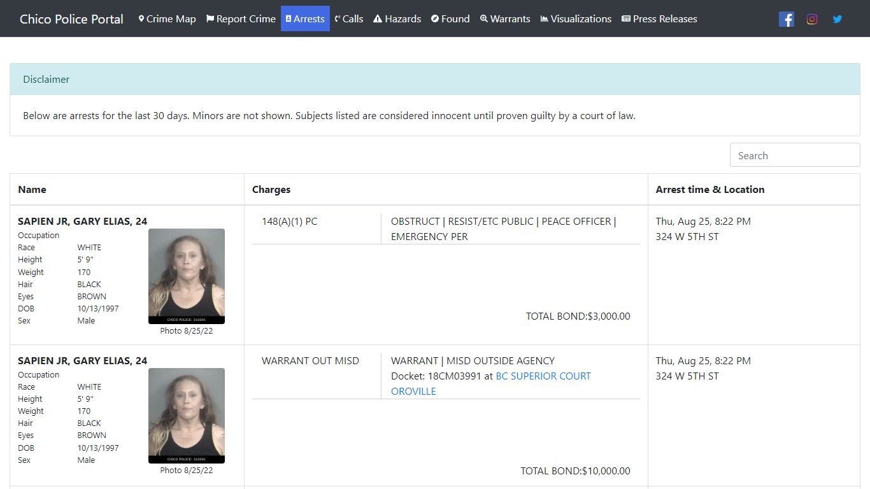The width and height of the screenshot is (870, 489).
Task: Click the Chico Police Portal brand
Action: tap(71, 19)
